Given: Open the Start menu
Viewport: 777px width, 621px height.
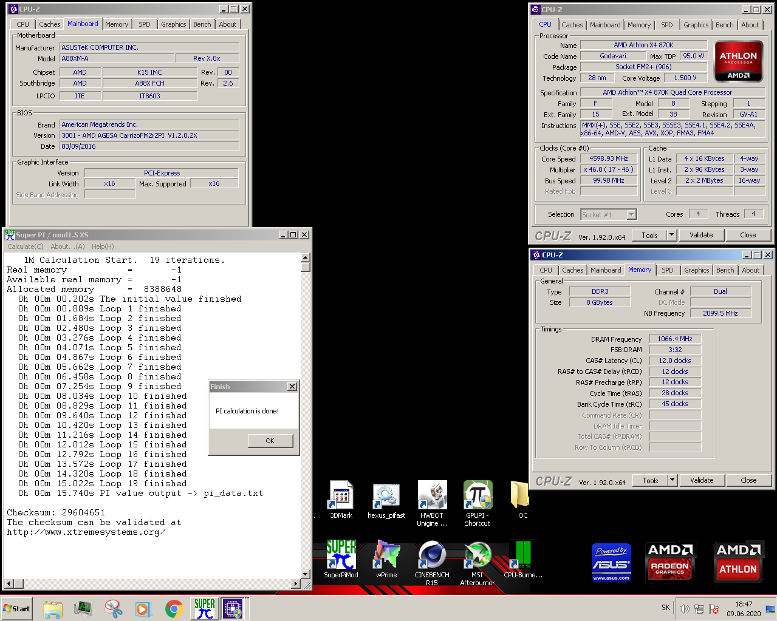Looking at the screenshot, I should click(x=17, y=608).
